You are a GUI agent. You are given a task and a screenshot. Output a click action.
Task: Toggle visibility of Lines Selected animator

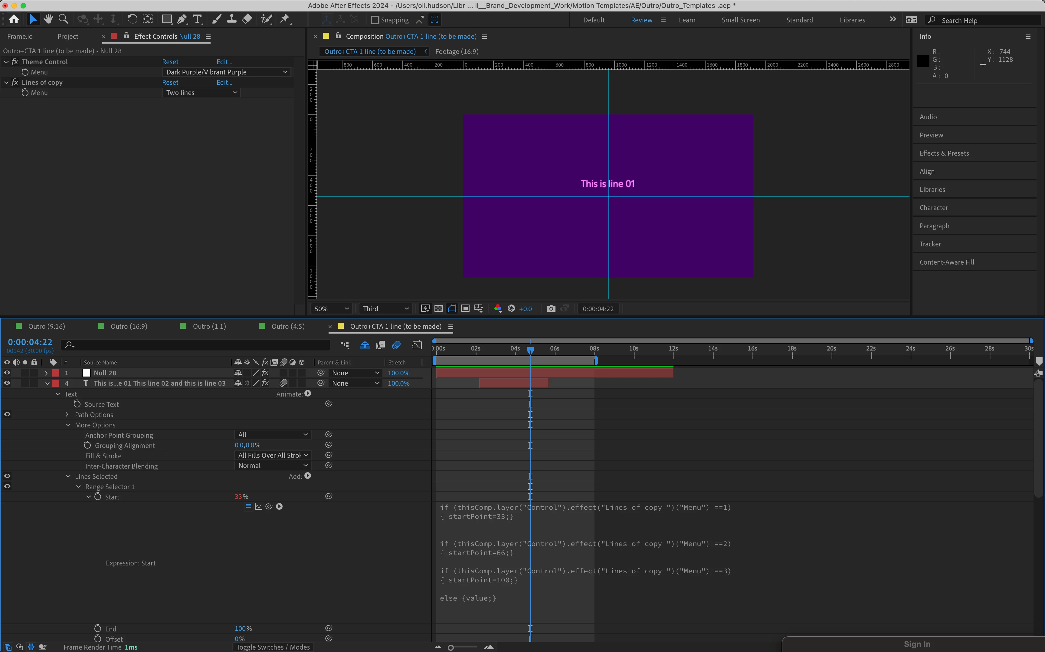[7, 476]
